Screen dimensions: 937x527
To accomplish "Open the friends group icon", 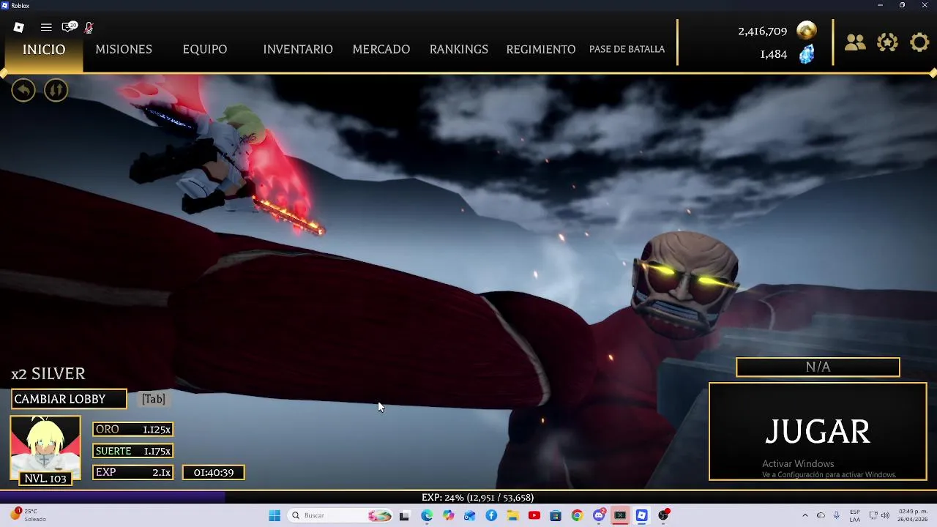I will click(855, 42).
